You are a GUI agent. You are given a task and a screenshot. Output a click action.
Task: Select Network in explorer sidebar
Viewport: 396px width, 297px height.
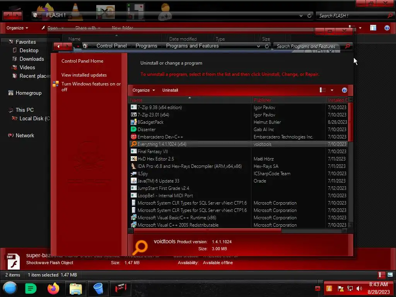coord(25,135)
